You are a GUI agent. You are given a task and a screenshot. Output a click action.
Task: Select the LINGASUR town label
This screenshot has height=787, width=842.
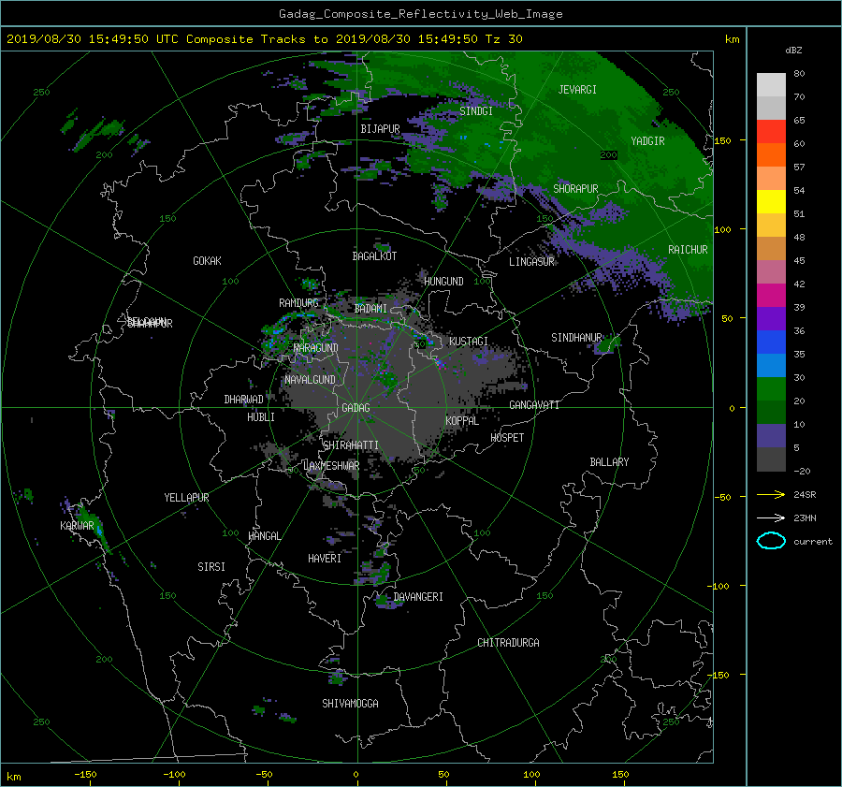[x=531, y=262]
